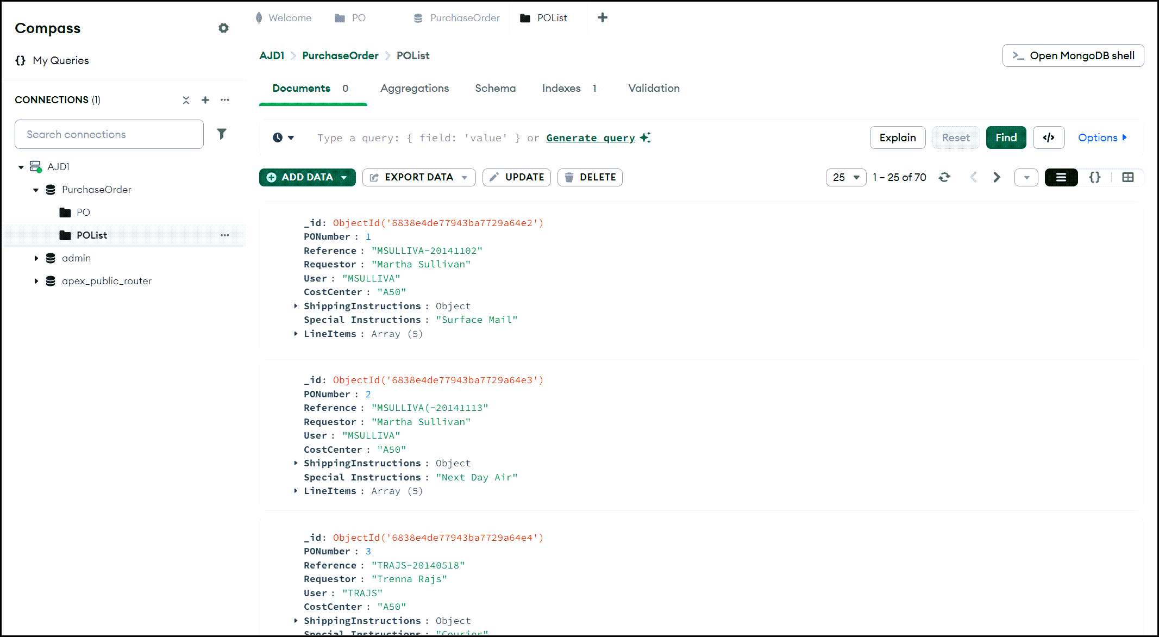Expand the admin database node
The width and height of the screenshot is (1159, 637).
(36, 258)
